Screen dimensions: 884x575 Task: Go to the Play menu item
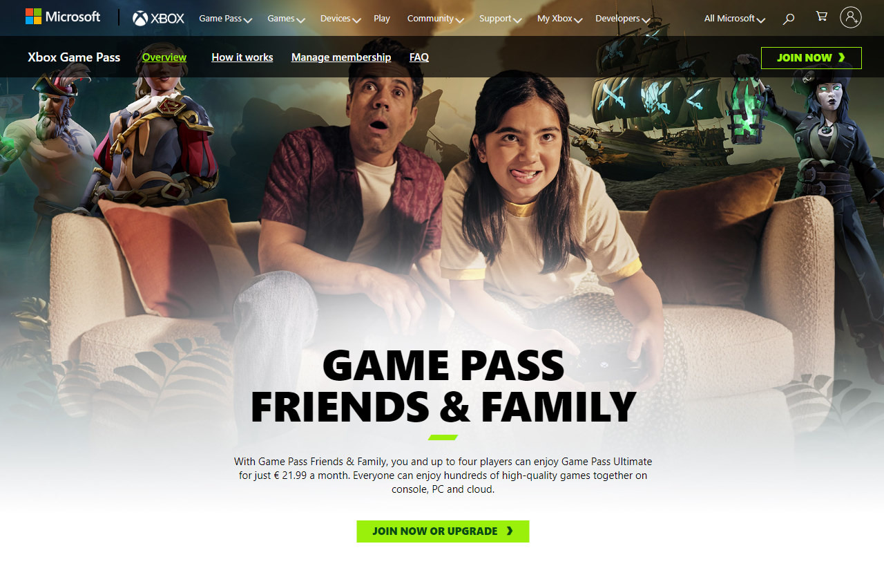(x=382, y=19)
